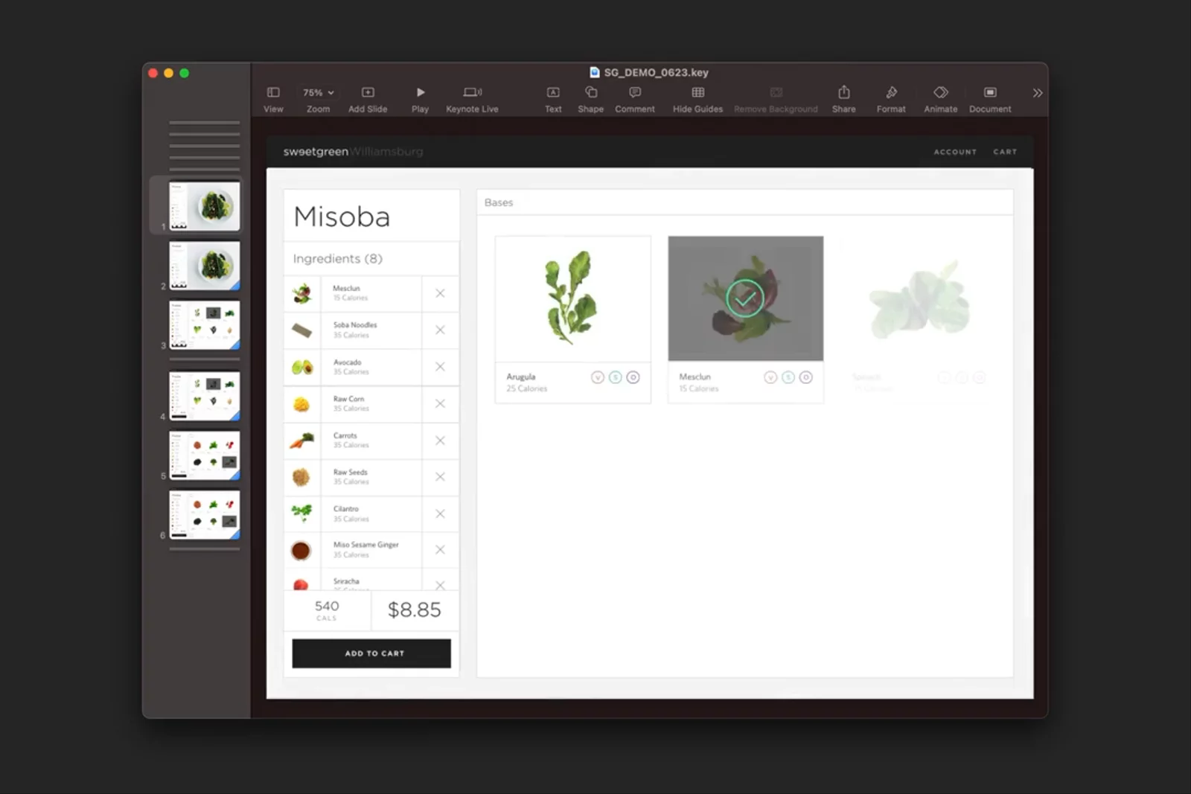Viewport: 1191px width, 794px height.
Task: Open the ACCOUNT link
Action: click(955, 152)
